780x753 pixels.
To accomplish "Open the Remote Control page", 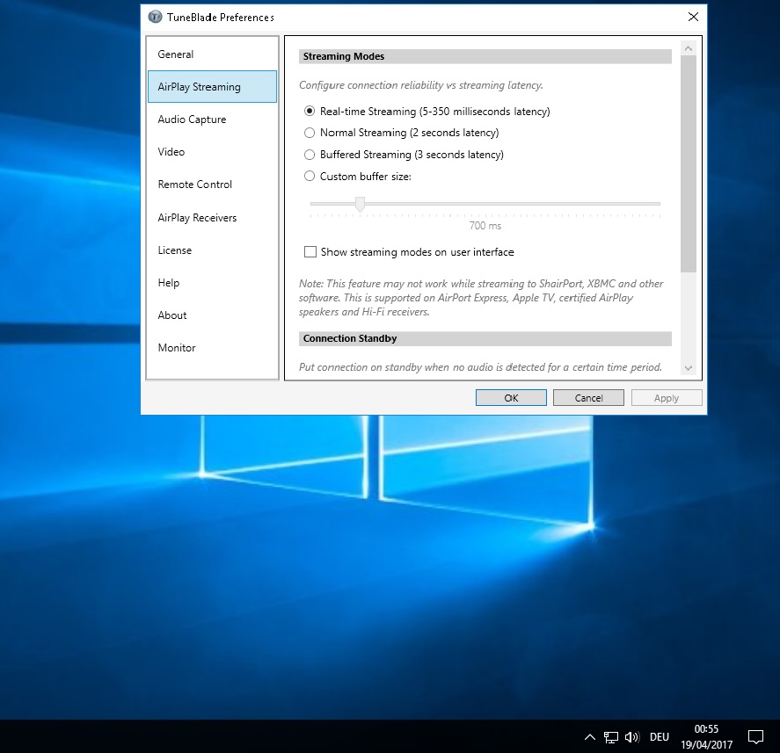I will click(195, 185).
